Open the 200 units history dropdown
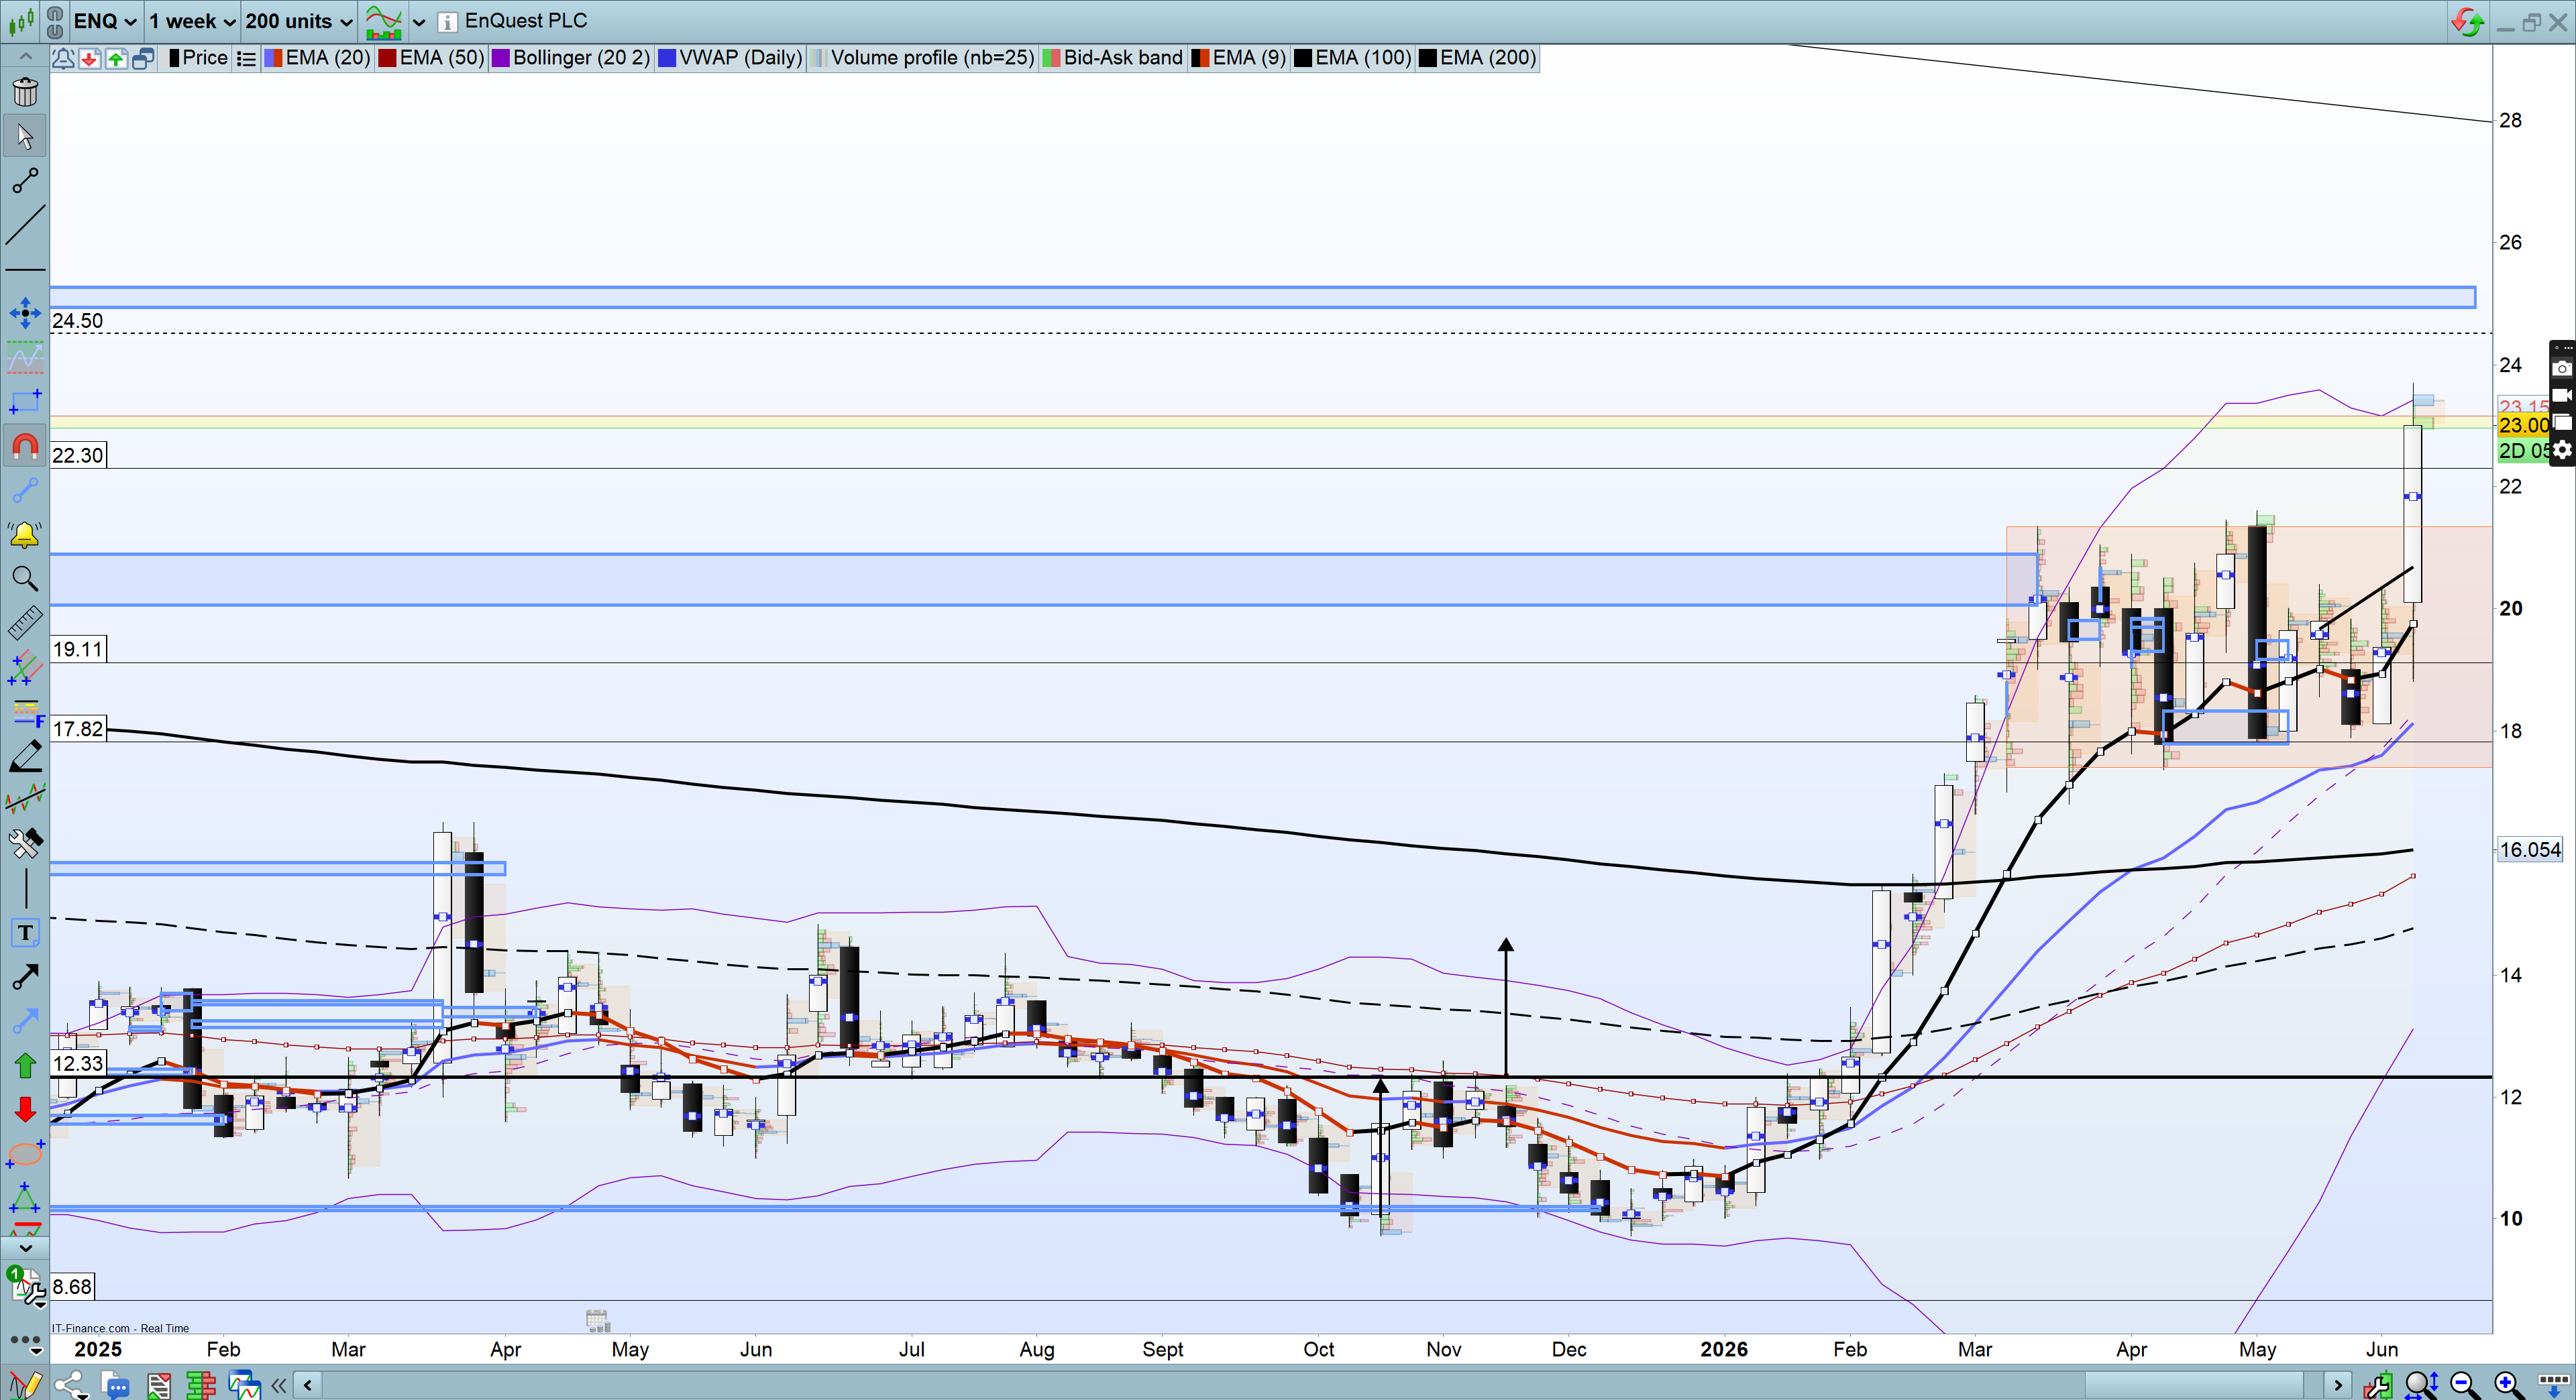This screenshot has width=2576, height=1400. [x=299, y=21]
